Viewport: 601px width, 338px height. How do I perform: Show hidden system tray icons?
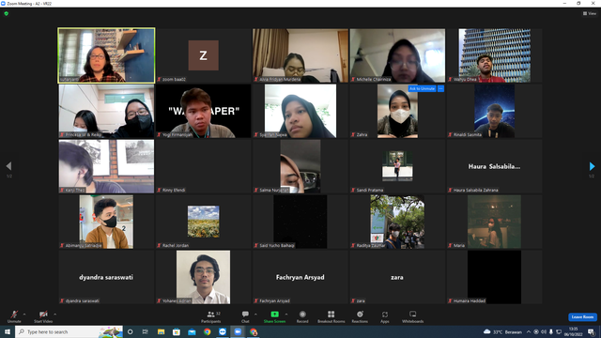coord(529,331)
